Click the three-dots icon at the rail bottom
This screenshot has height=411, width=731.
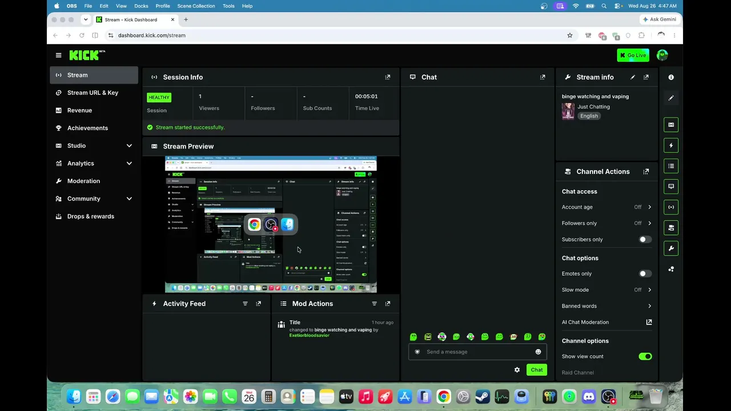click(x=671, y=269)
